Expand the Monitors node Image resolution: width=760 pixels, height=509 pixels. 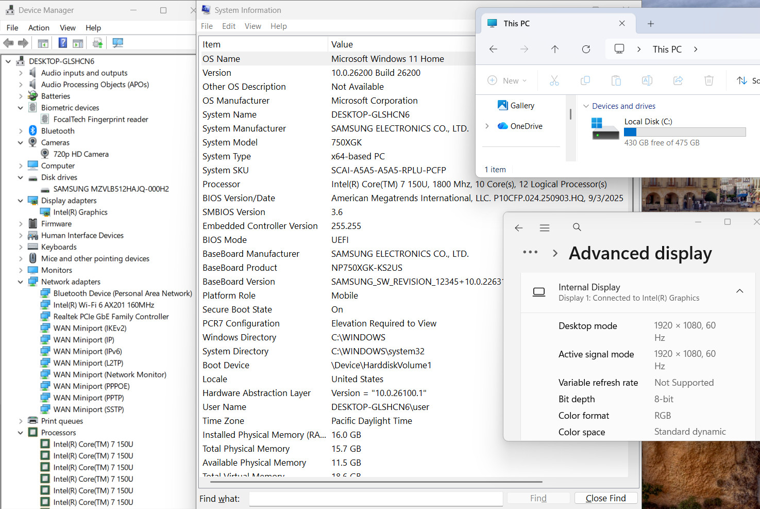(21, 270)
